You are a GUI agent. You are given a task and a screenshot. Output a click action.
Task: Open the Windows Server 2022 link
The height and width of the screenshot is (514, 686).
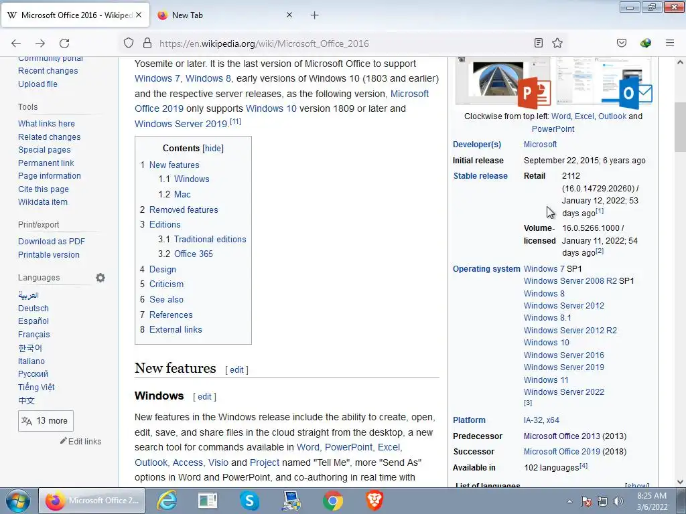(x=564, y=392)
